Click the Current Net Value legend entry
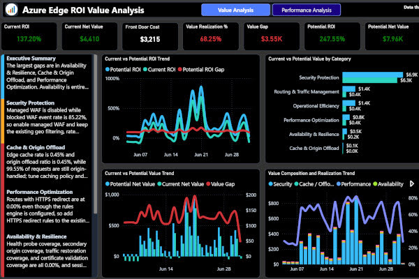419x279 pixels. 181,184
